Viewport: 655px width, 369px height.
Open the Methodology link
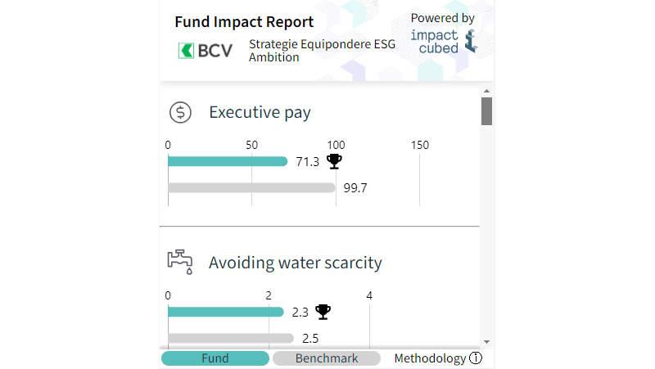click(x=430, y=358)
